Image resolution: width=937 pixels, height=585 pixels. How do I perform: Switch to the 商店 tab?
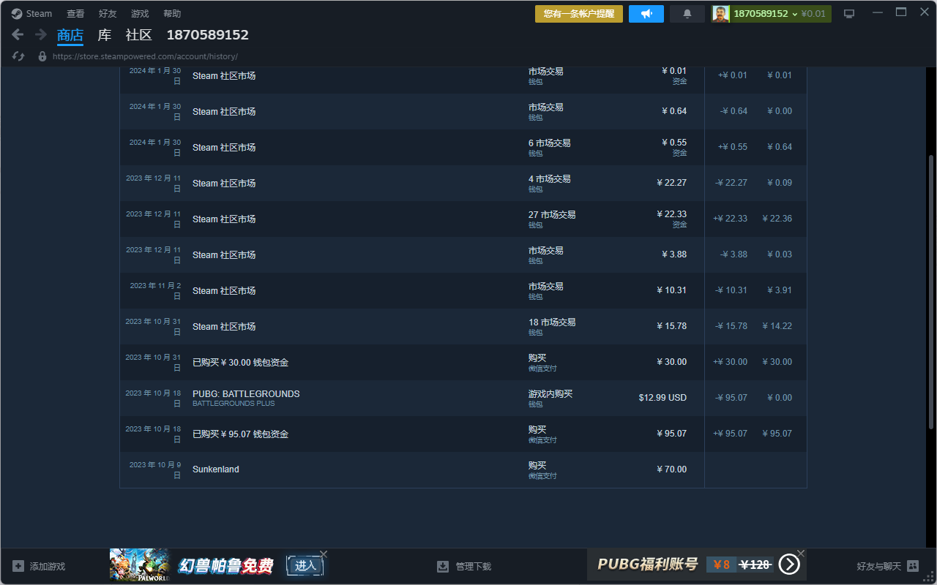[x=70, y=35]
